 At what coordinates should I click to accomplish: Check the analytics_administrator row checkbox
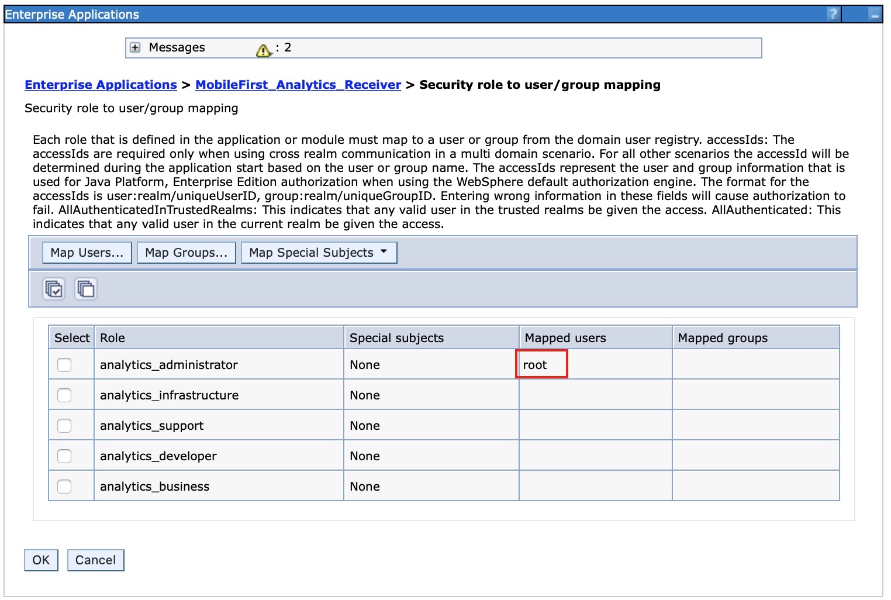(x=64, y=365)
